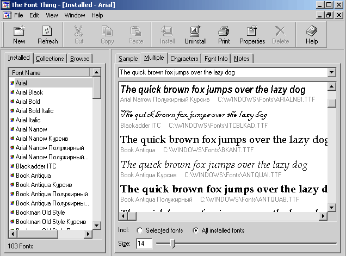Click the sample text input field
346x256 pixels.
click(223, 72)
